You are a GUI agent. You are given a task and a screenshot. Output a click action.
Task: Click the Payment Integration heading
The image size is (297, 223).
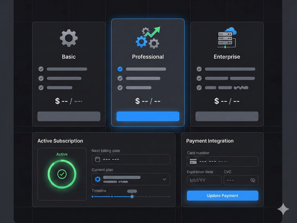210,141
